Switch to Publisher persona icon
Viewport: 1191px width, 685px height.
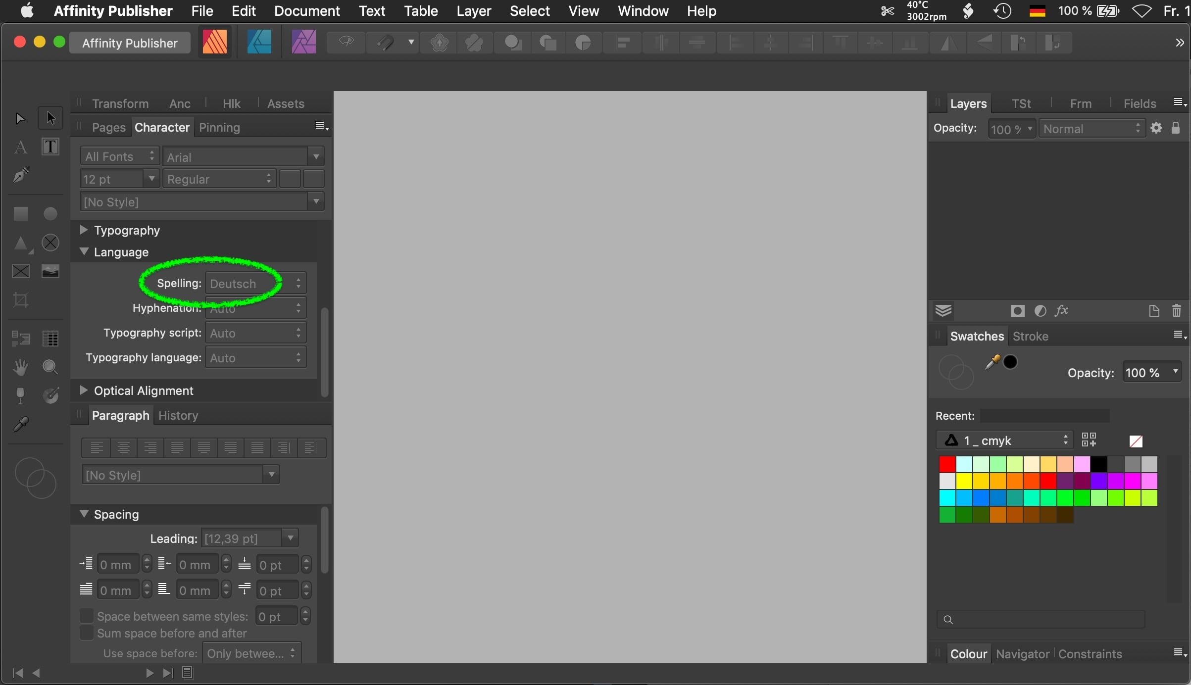click(214, 42)
